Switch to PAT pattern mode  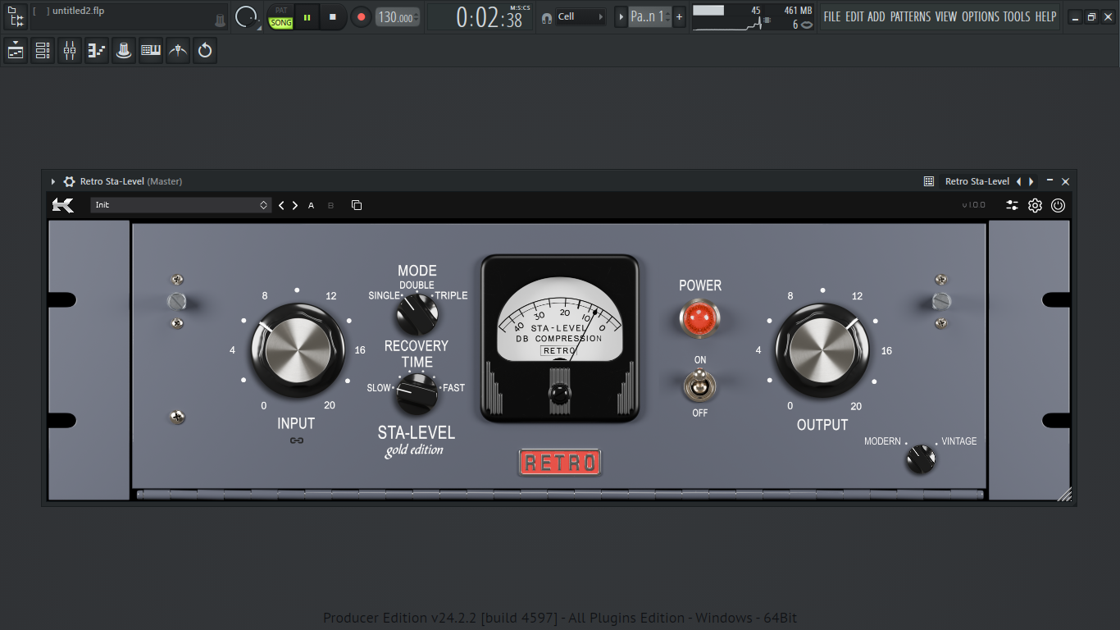281,10
